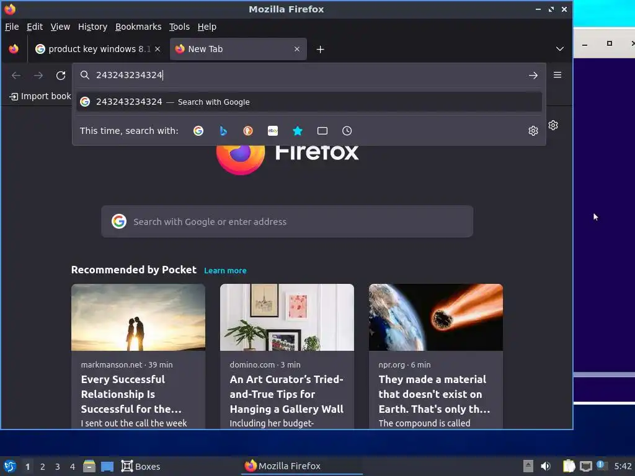The image size is (635, 476).
Task: Search in open Tabs via the tab icon
Action: click(x=322, y=131)
